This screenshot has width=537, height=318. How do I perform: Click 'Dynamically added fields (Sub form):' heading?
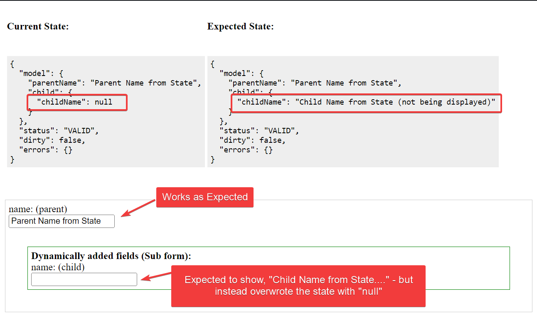pos(111,256)
